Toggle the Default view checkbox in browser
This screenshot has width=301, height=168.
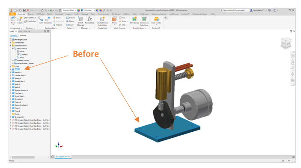tap(18, 55)
